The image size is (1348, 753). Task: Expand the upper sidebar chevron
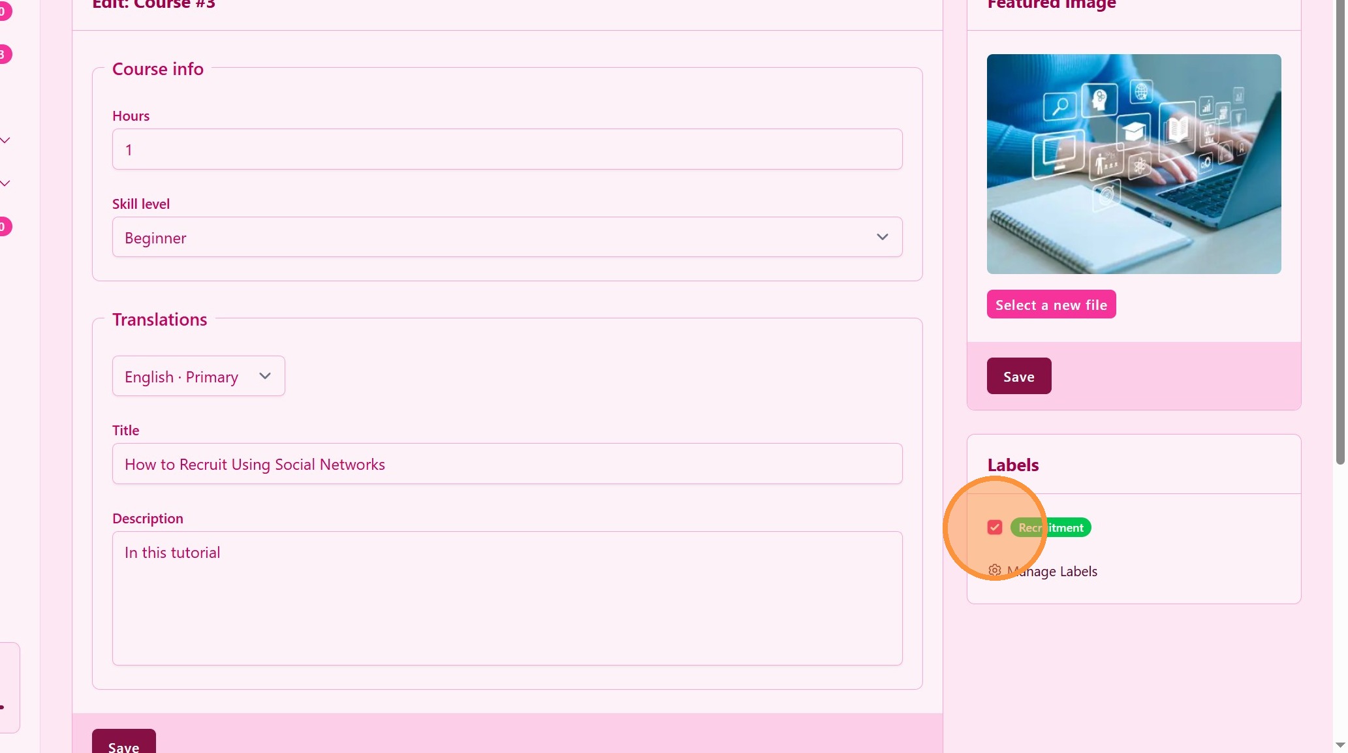5,140
